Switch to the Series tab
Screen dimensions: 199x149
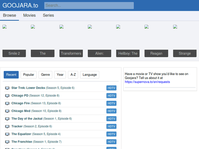[x=48, y=15]
